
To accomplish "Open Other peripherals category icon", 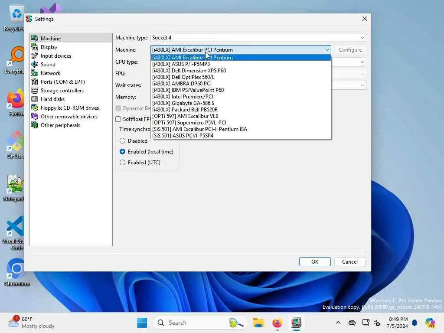I will (x=35, y=125).
